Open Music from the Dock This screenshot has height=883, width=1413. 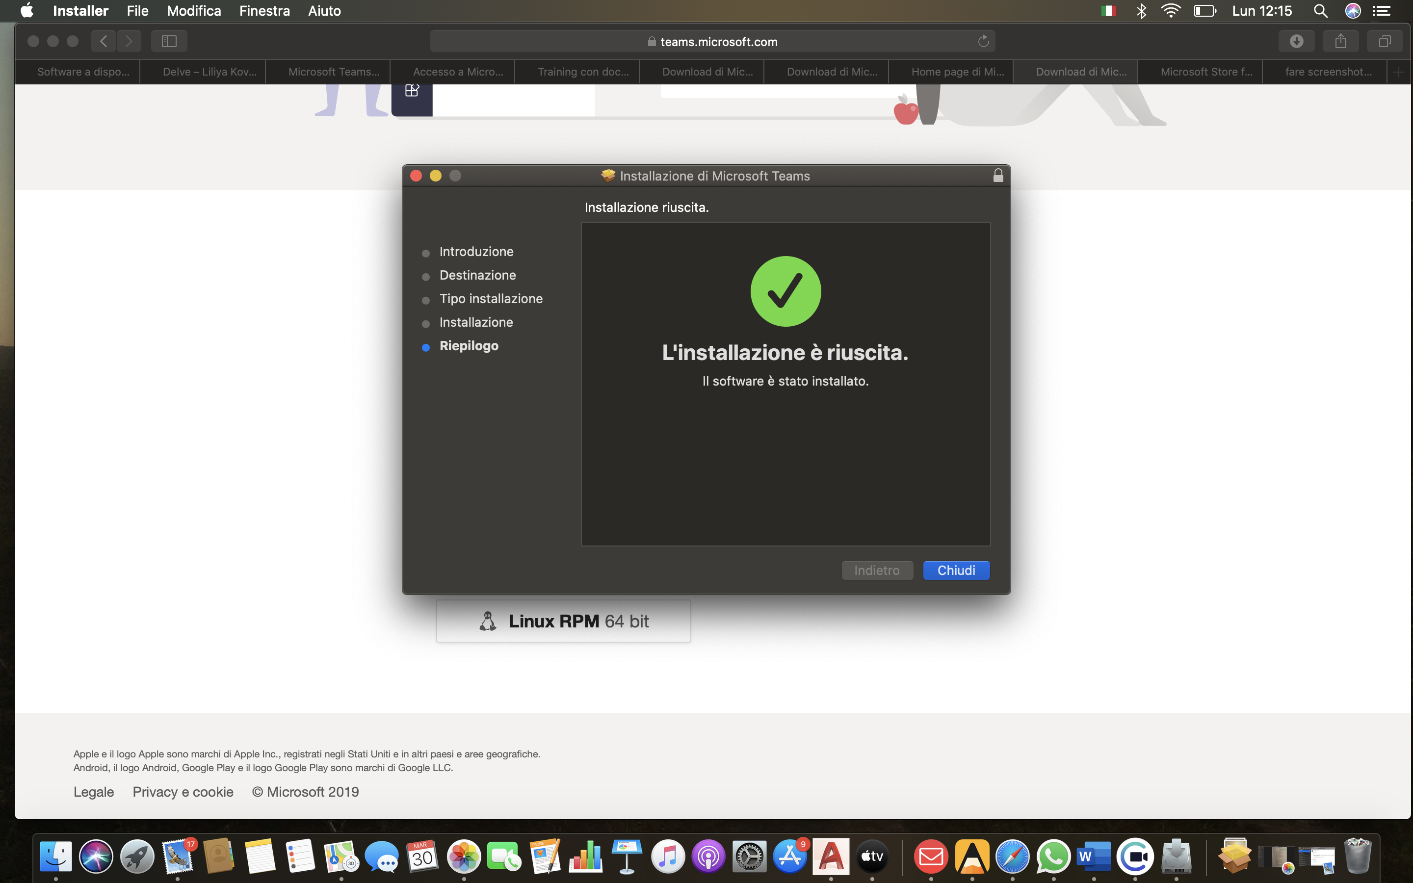[667, 857]
